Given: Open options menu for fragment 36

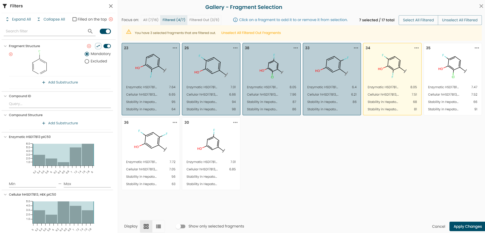Looking at the screenshot, I should click(x=175, y=122).
